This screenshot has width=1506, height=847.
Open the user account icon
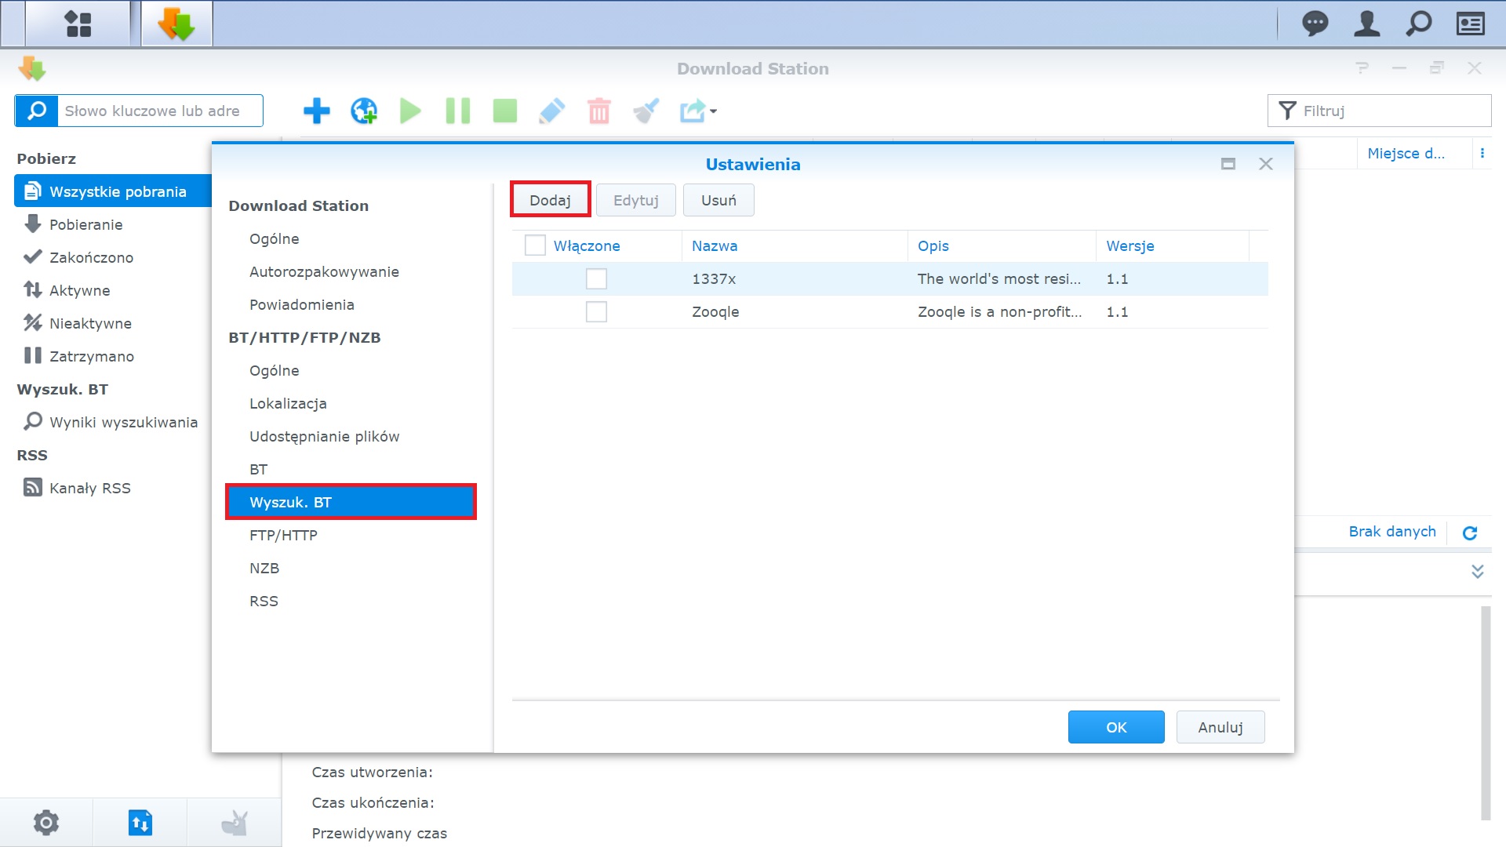[1367, 24]
